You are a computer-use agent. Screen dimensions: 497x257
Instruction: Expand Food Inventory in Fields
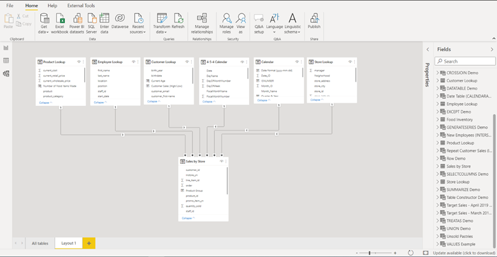tap(438, 120)
